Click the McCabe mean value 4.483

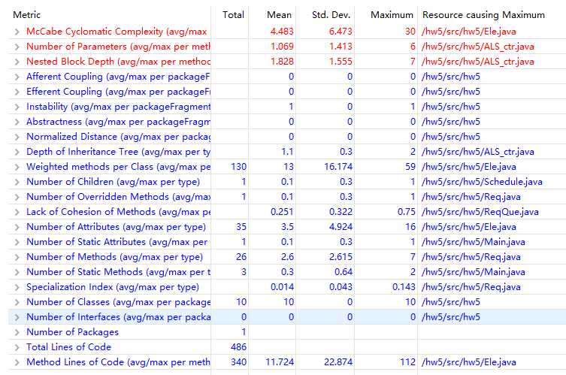[282, 32]
